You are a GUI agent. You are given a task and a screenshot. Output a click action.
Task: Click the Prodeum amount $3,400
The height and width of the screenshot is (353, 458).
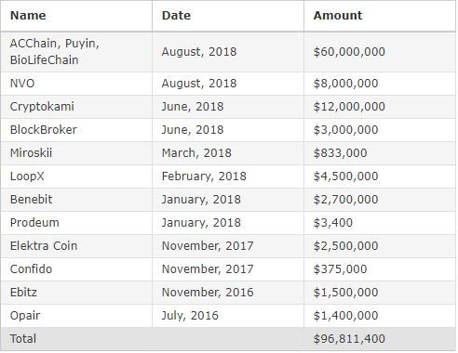[x=333, y=223]
